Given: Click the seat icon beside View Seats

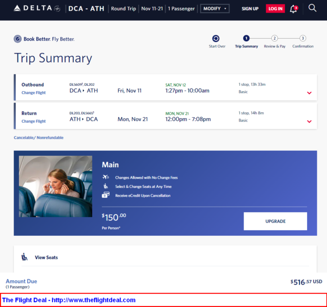Looking at the screenshot, I should [x=24, y=257].
